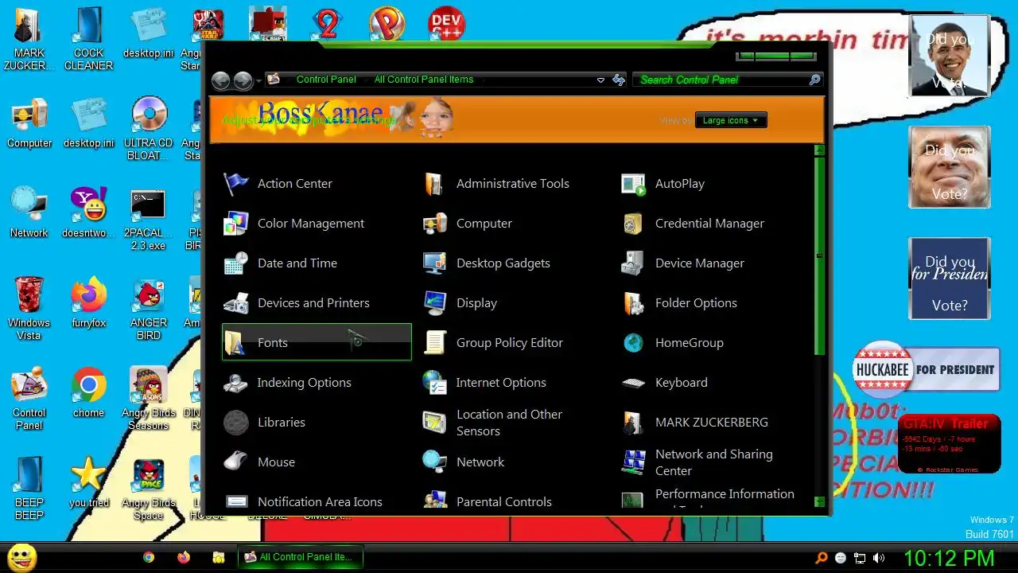The image size is (1018, 573).
Task: Open Notification Area Icons item
Action: pos(303,501)
